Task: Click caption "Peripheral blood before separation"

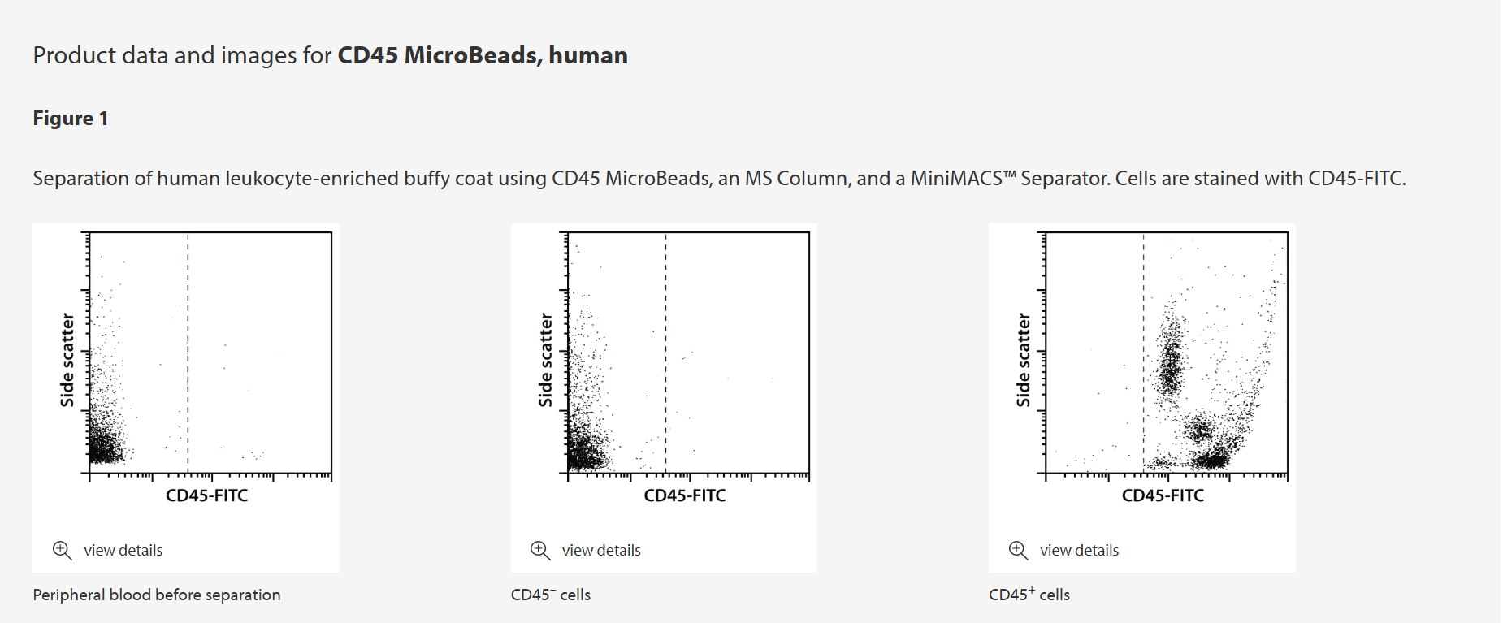Action: click(157, 595)
